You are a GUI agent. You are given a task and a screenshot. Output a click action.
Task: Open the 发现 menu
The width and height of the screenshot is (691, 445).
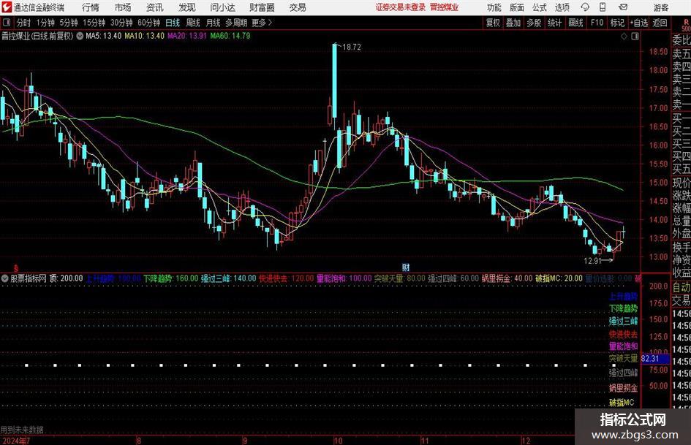pyautogui.click(x=187, y=7)
